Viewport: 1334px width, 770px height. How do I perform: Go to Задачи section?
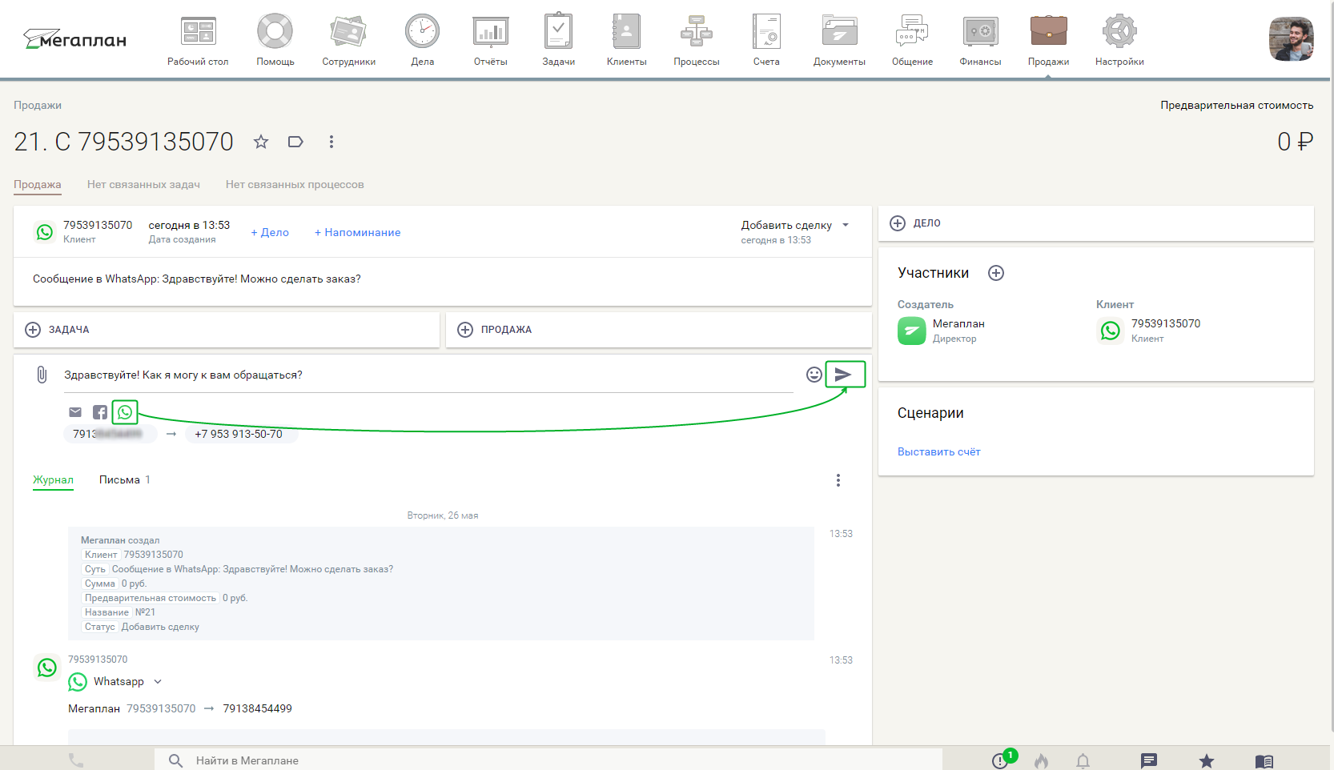[559, 41]
